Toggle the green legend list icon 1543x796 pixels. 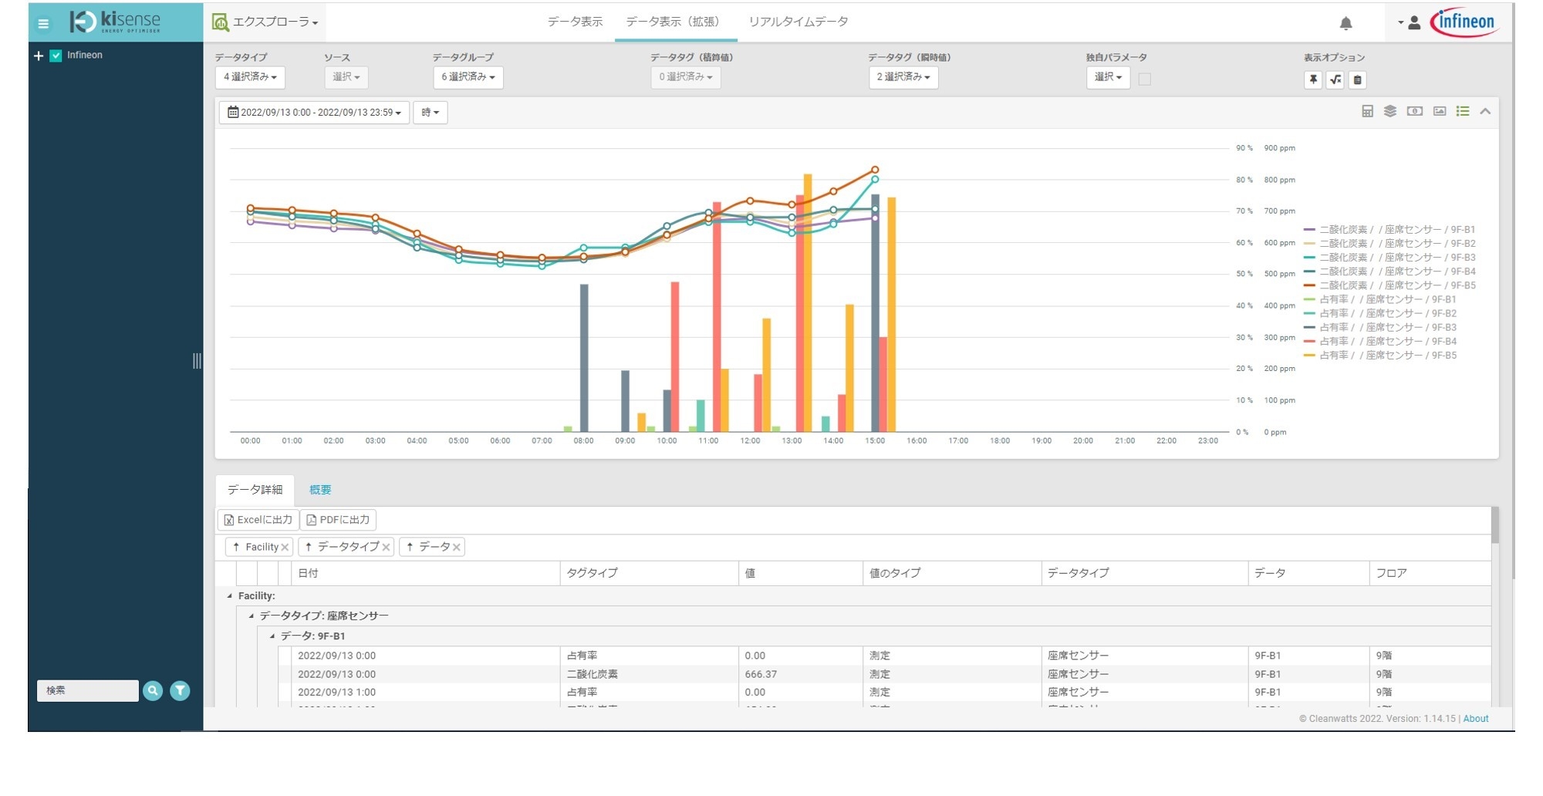point(1462,112)
